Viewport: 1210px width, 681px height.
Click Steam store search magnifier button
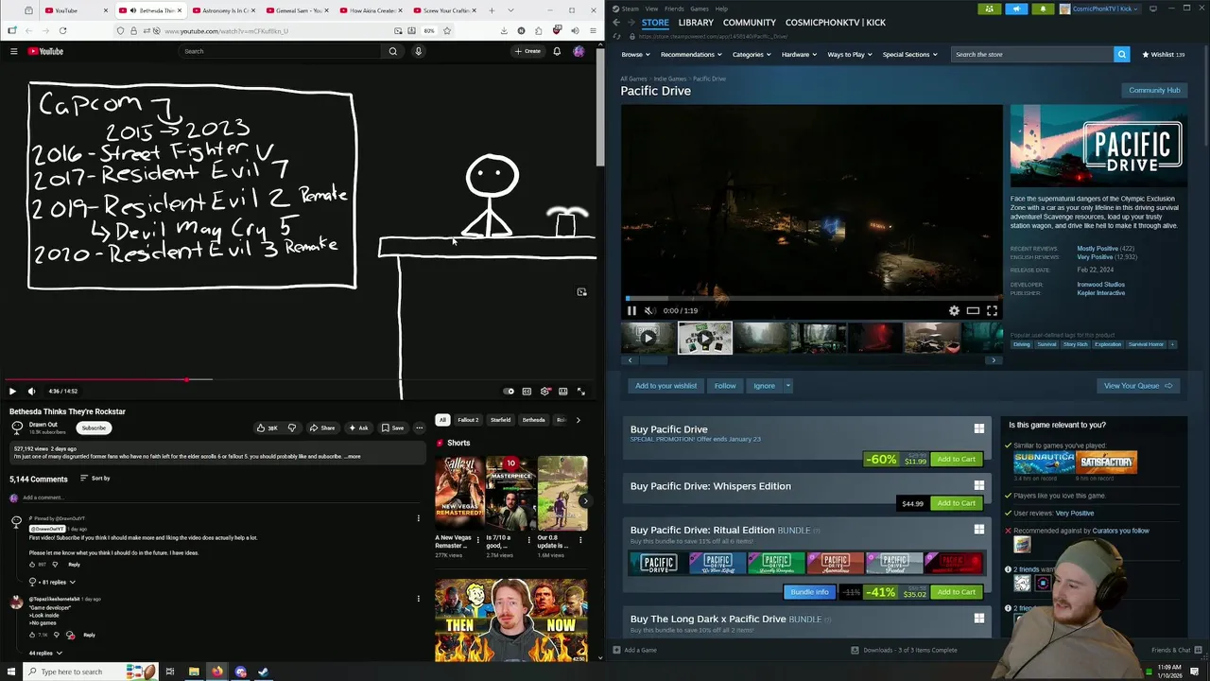click(1121, 55)
